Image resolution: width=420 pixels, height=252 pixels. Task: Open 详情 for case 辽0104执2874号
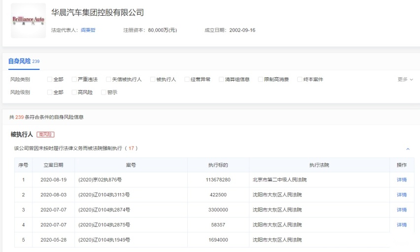tap(402, 210)
